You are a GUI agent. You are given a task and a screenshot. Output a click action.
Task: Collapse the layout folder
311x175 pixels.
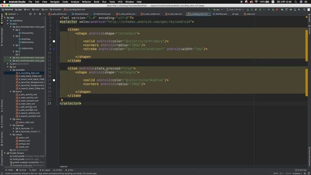[x=11, y=92]
